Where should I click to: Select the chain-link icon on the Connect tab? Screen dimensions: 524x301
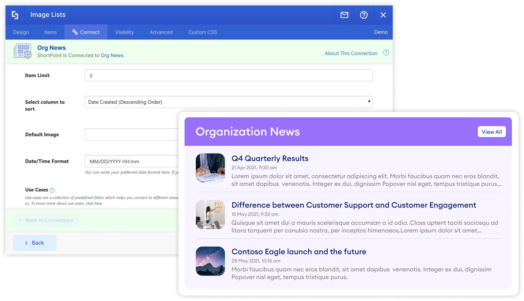pyautogui.click(x=74, y=32)
